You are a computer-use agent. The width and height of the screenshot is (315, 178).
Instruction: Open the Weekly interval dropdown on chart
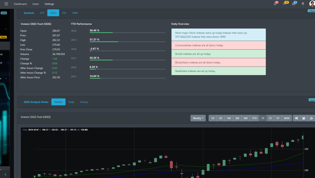click(198, 118)
